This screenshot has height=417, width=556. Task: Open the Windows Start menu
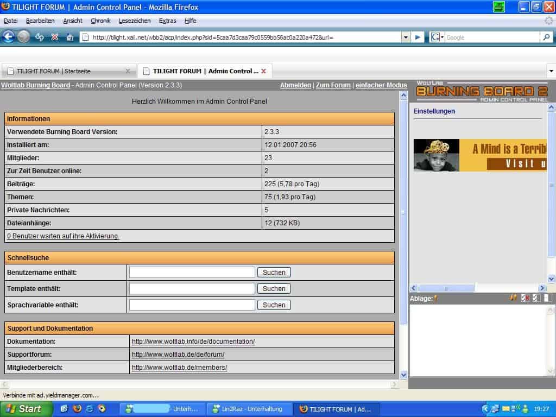point(26,409)
